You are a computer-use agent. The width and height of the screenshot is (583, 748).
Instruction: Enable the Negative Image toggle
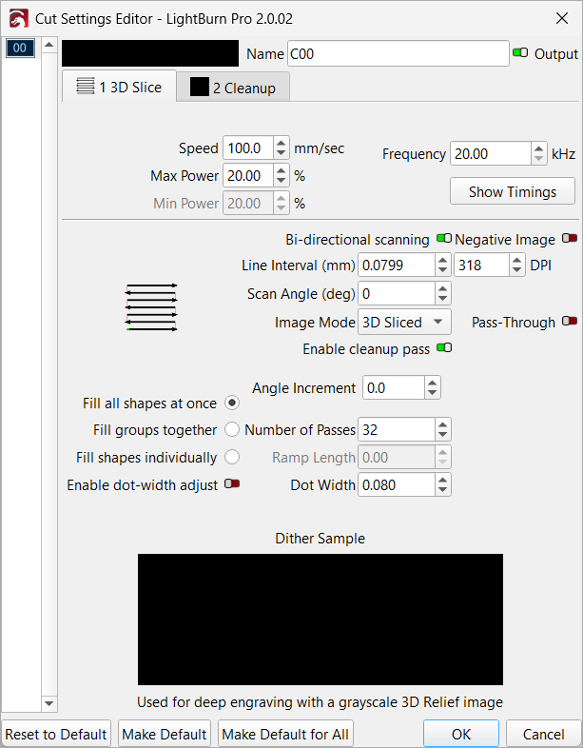[x=569, y=240]
